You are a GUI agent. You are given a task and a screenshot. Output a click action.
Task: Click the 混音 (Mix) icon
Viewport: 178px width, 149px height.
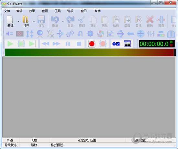(x=127, y=19)
